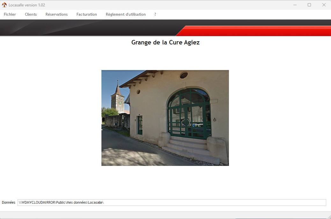Click the Données path input field
The width and height of the screenshot is (331, 219).
[172, 202]
